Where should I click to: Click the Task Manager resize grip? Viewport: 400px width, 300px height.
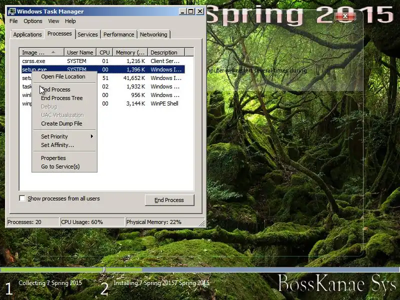pyautogui.click(x=202, y=223)
